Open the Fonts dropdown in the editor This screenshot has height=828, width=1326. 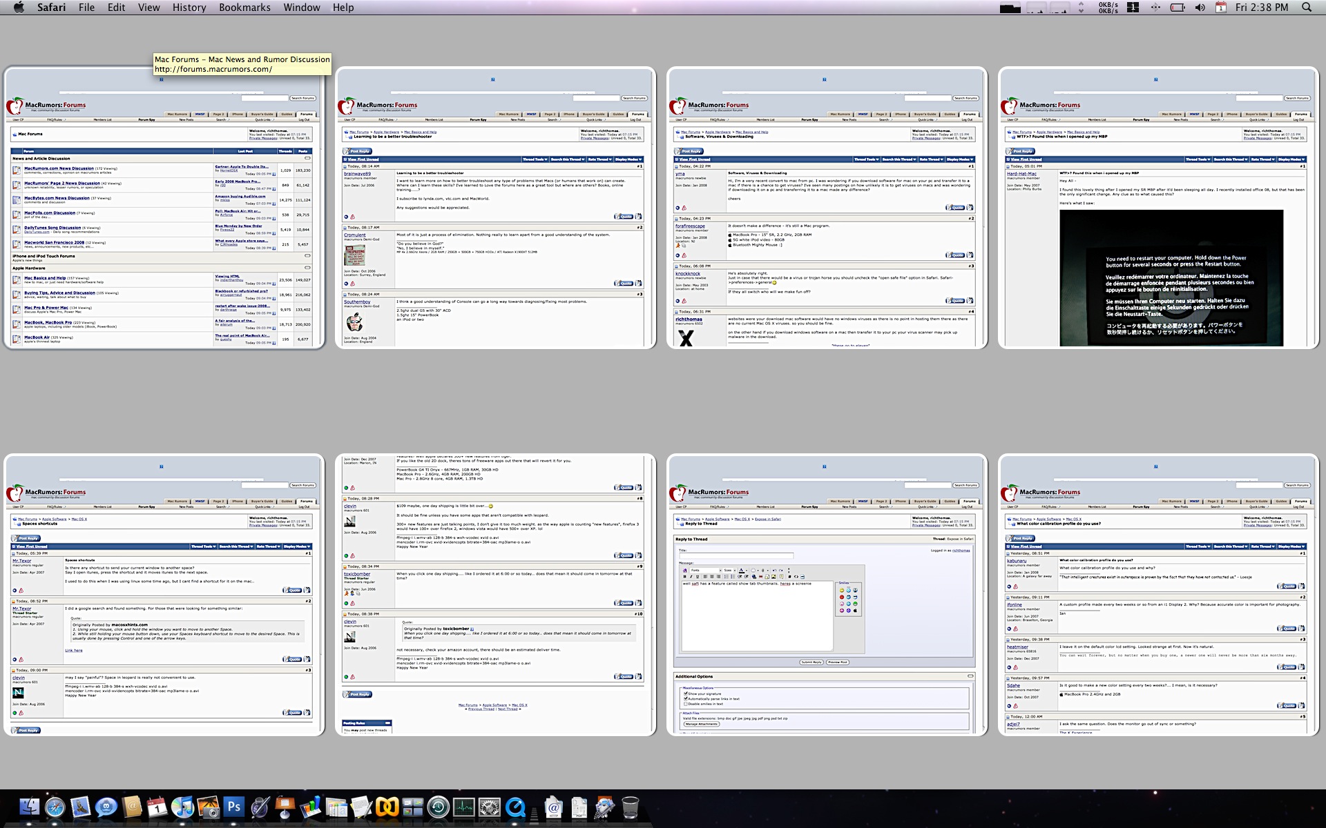pos(704,571)
